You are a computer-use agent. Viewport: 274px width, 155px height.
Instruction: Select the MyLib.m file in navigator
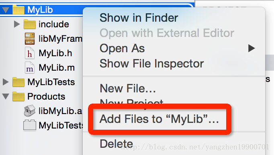[57, 67]
